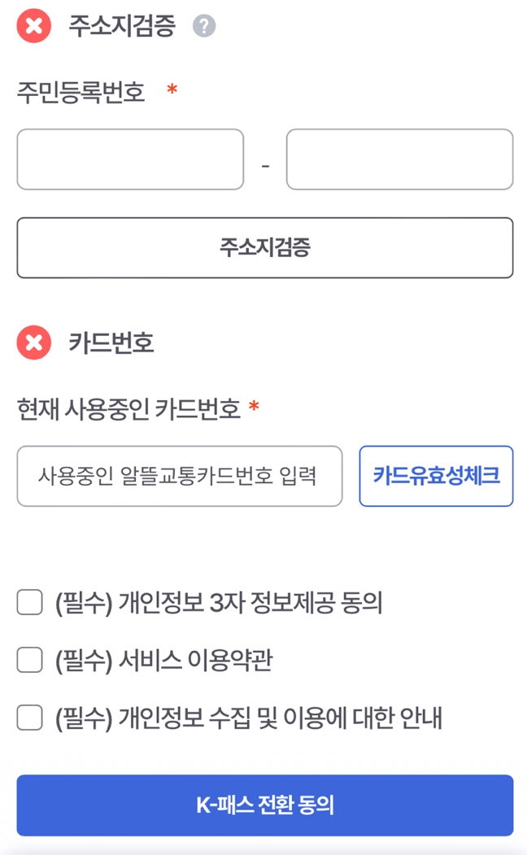Check the 개인정보 3자 정보제공 동의 checkbox
527x855 pixels.
[x=29, y=603]
